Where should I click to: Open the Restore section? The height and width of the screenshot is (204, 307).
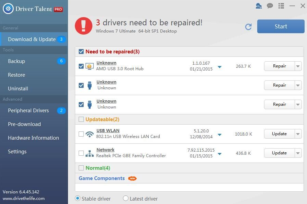coord(34,75)
